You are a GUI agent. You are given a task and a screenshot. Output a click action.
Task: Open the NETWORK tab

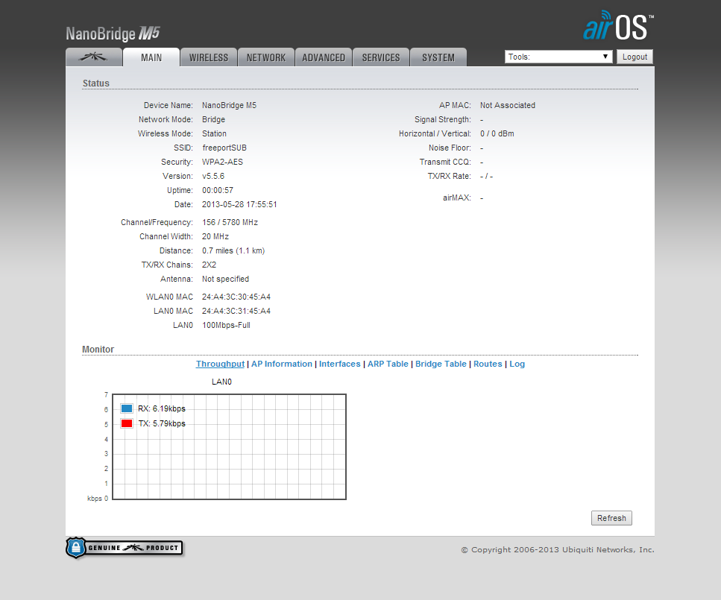[x=266, y=57]
